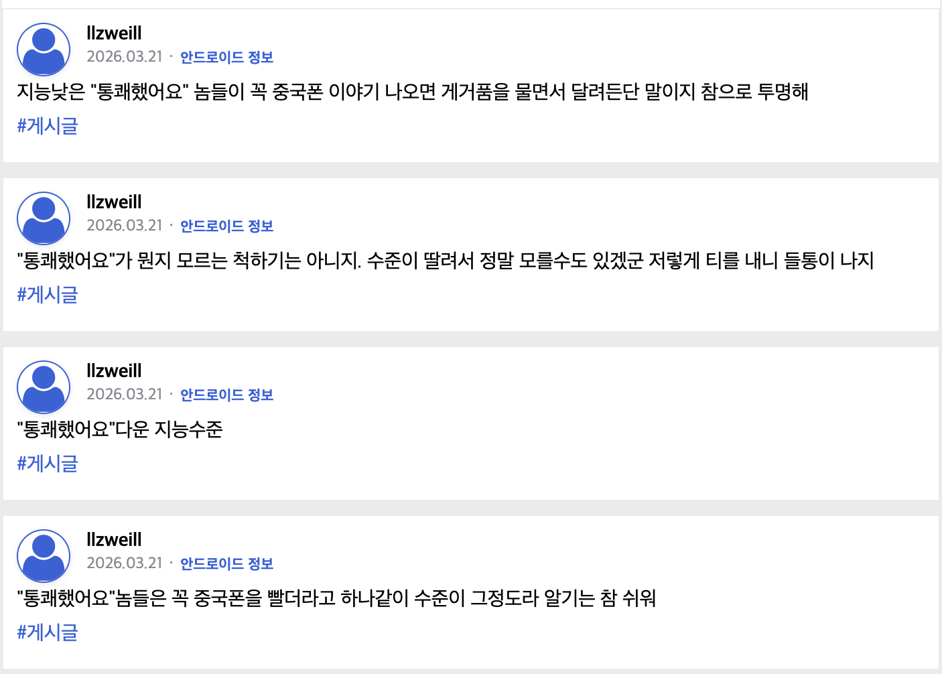Click post text starting with "지능낮은"
Screen dimensions: 942x674
coord(412,91)
